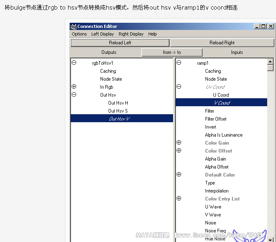Image resolution: width=276 pixels, height=242 pixels.
Task: Collapse the Out Hsv attribute
Action: [74, 95]
